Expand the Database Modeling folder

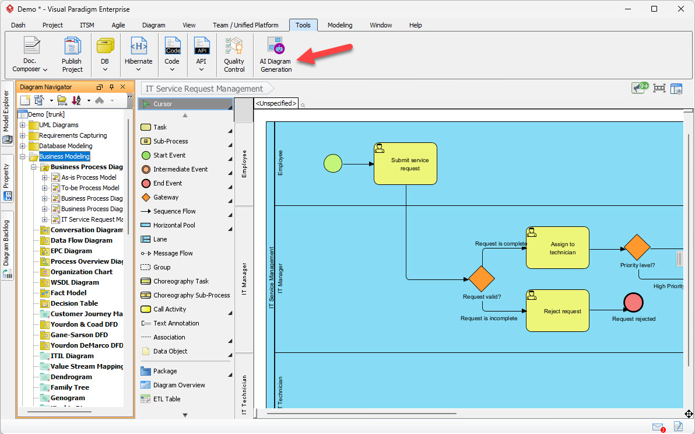(x=23, y=146)
